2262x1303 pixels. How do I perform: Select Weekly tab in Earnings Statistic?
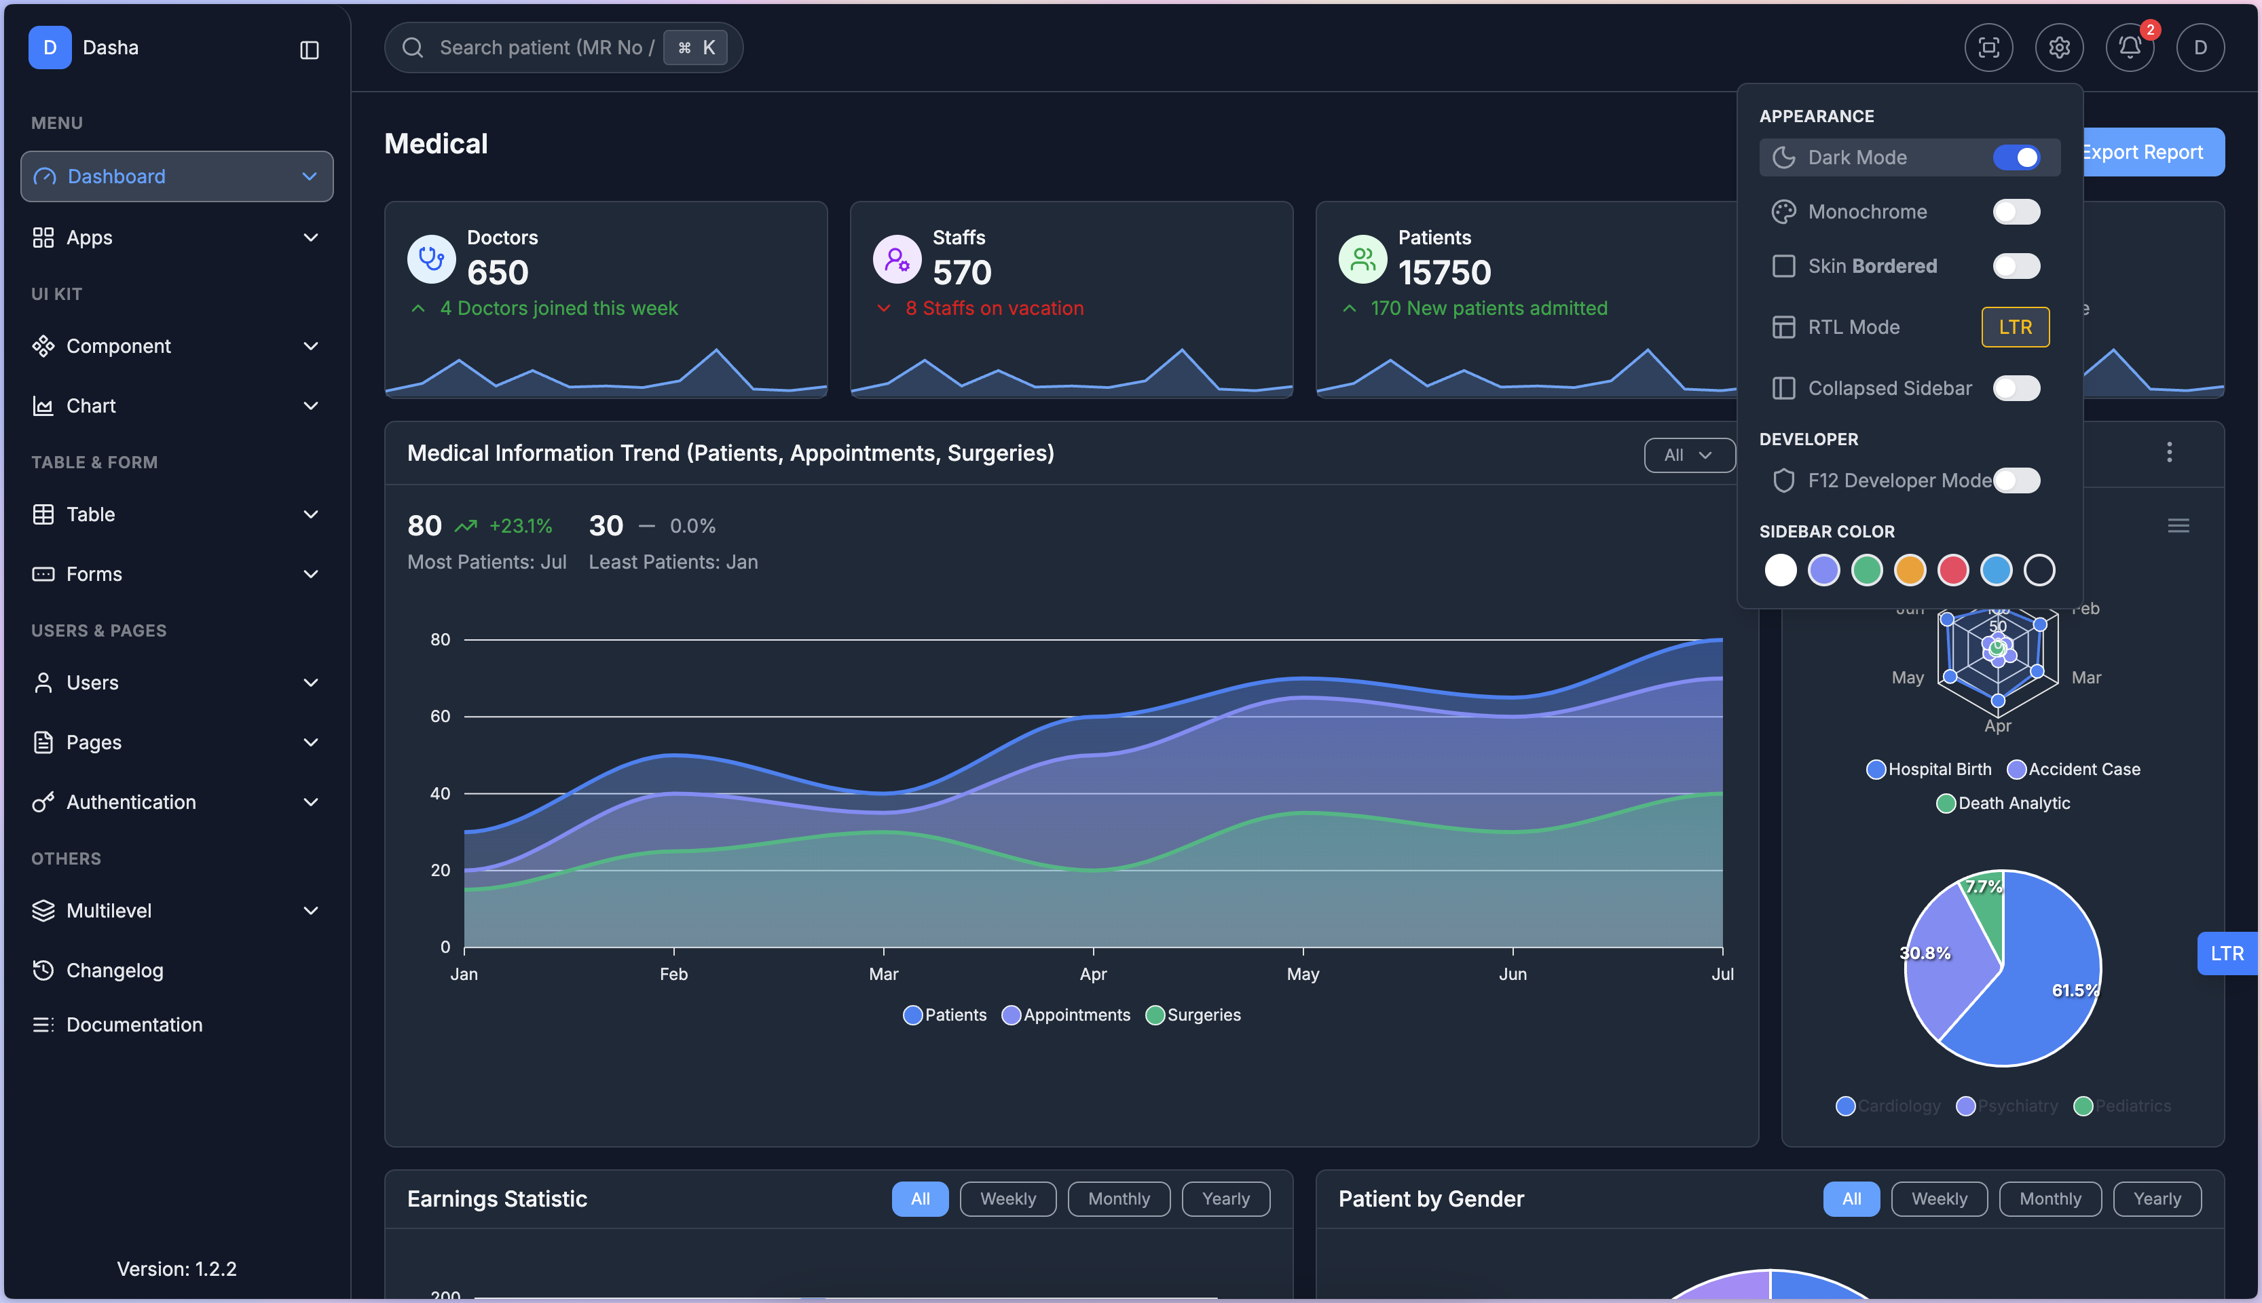pyautogui.click(x=1007, y=1198)
